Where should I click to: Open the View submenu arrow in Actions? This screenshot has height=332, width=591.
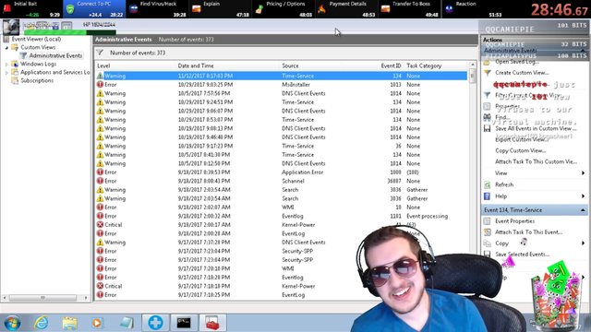[583, 173]
